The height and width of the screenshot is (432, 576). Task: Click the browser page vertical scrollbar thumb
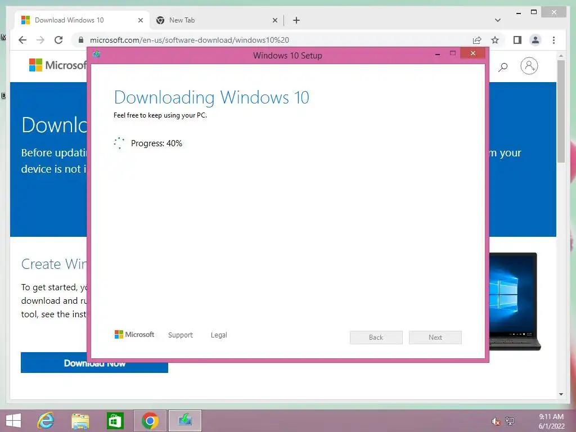[561, 111]
